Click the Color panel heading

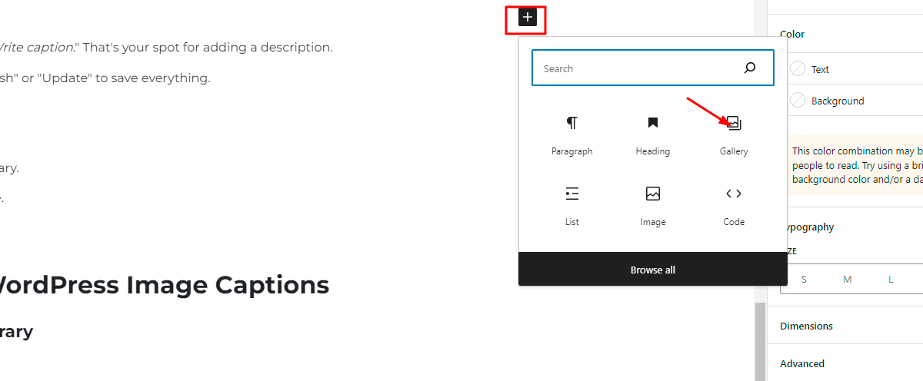coord(792,34)
